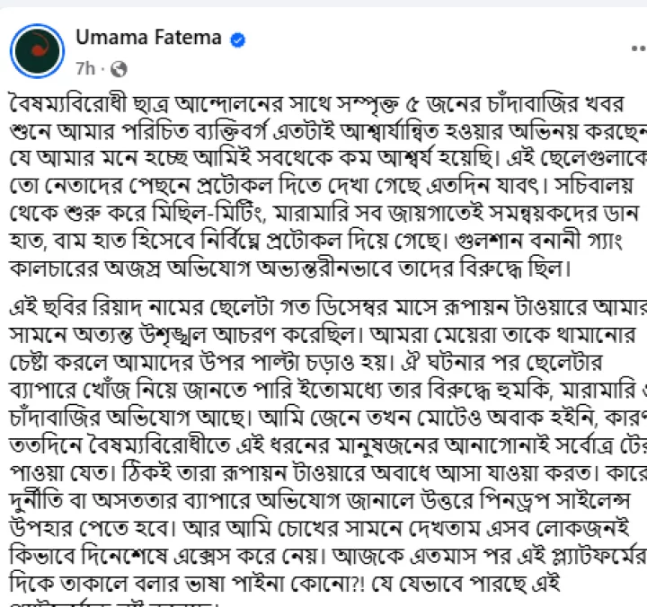Click the word "দুর্নীতি" in the second paragraph
The height and width of the screenshot is (607, 647).
click(36, 501)
